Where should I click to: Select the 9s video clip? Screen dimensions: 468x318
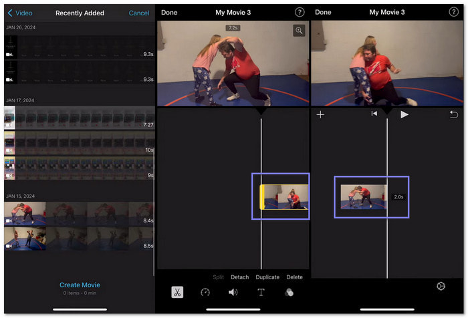(x=80, y=168)
